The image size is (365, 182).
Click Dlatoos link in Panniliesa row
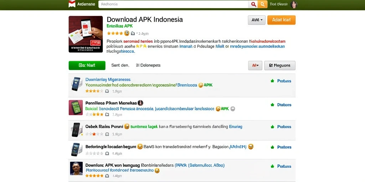click(284, 105)
